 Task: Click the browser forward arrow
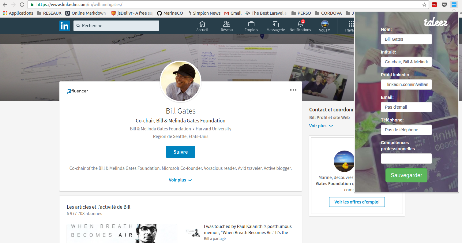13,5
